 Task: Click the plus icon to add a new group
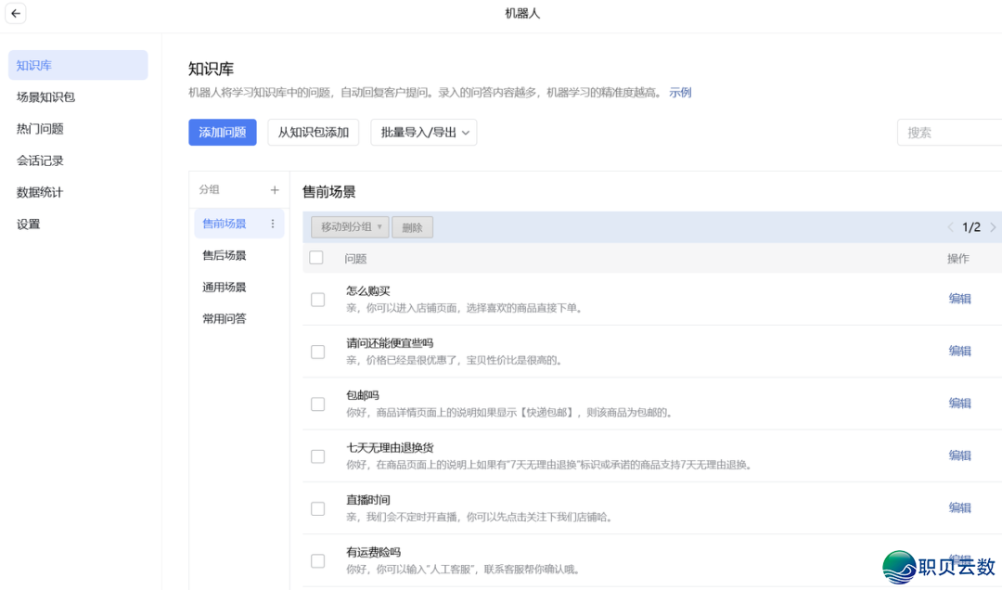coord(275,189)
